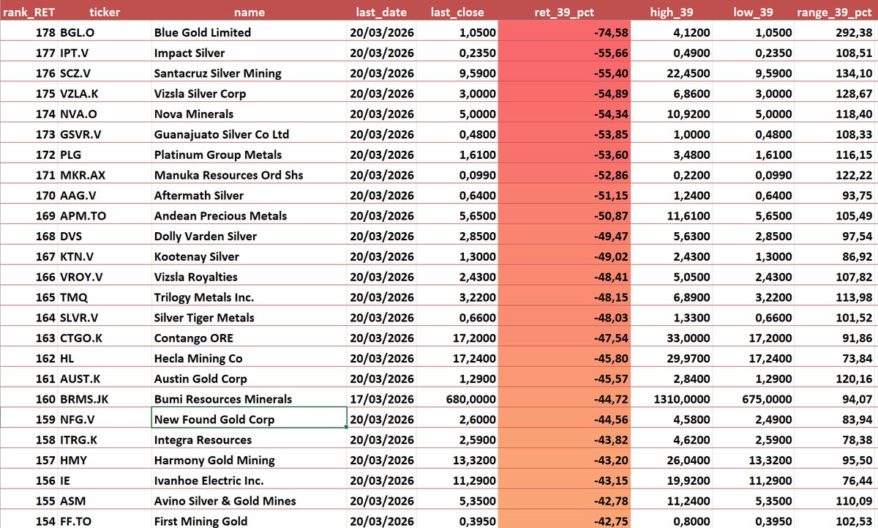Select the ticker column header

pos(105,12)
